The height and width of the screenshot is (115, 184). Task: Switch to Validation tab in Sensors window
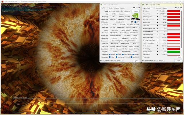click(164, 8)
